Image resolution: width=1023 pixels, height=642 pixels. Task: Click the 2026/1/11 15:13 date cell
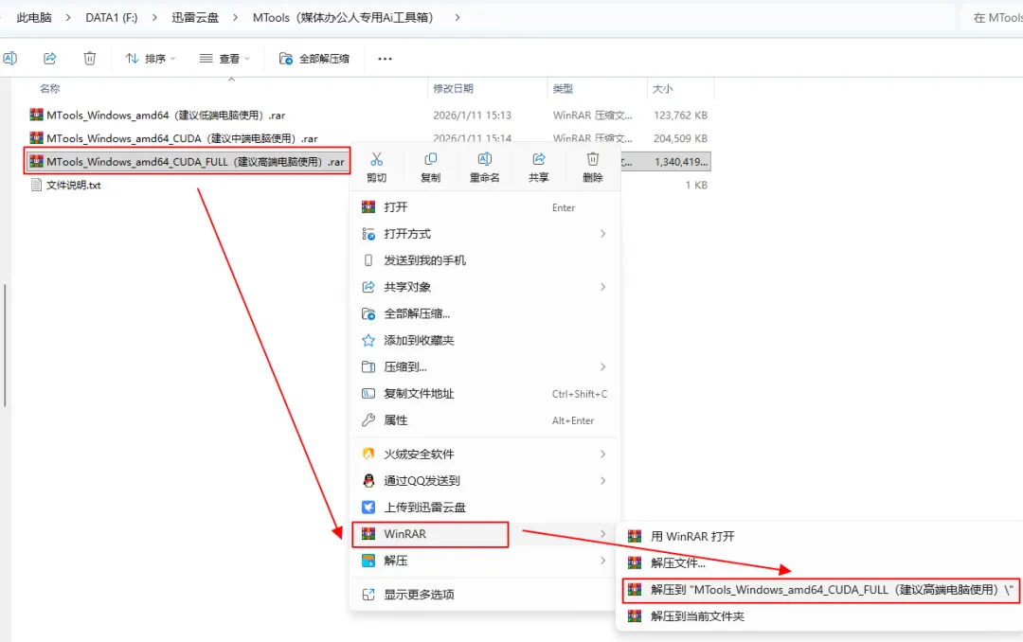(473, 116)
